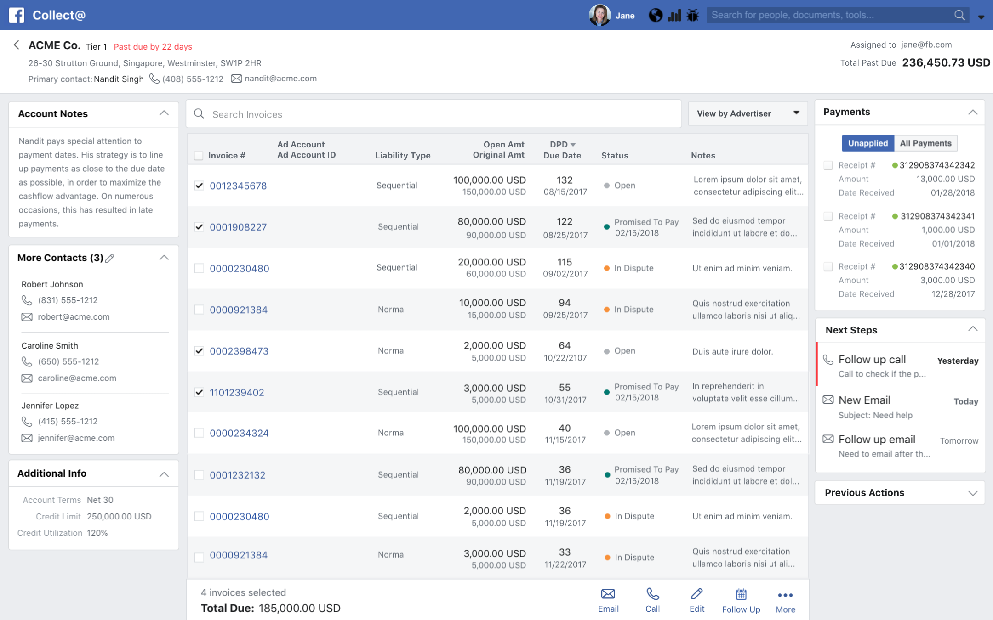Image resolution: width=993 pixels, height=620 pixels.
Task: Click the back arrow beside ACME Co.
Action: [x=17, y=45]
